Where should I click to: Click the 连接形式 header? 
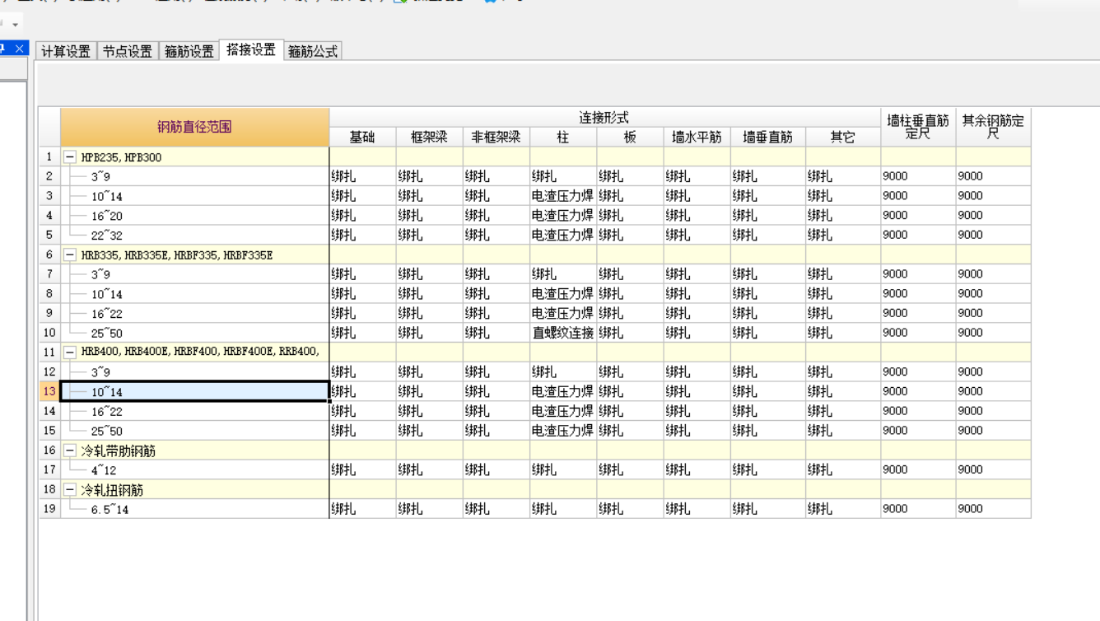pyautogui.click(x=604, y=118)
